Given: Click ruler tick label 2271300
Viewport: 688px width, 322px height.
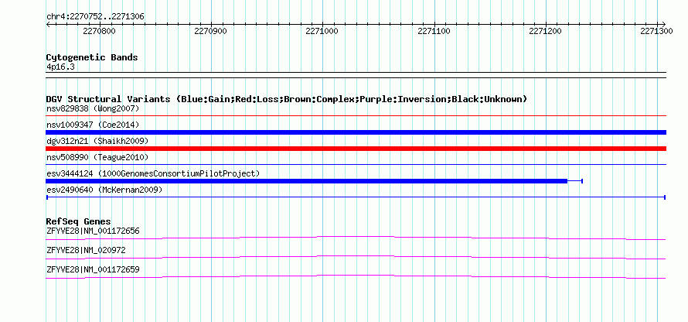Looking at the screenshot, I should tap(656, 31).
